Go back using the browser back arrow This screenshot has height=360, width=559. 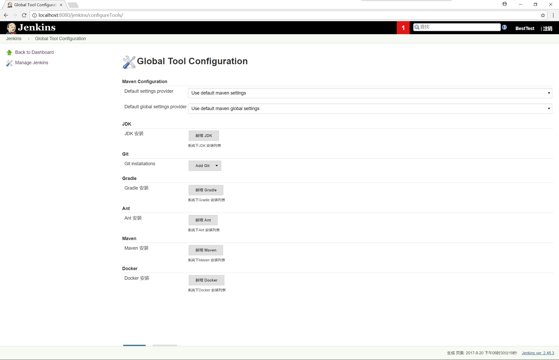[x=6, y=15]
